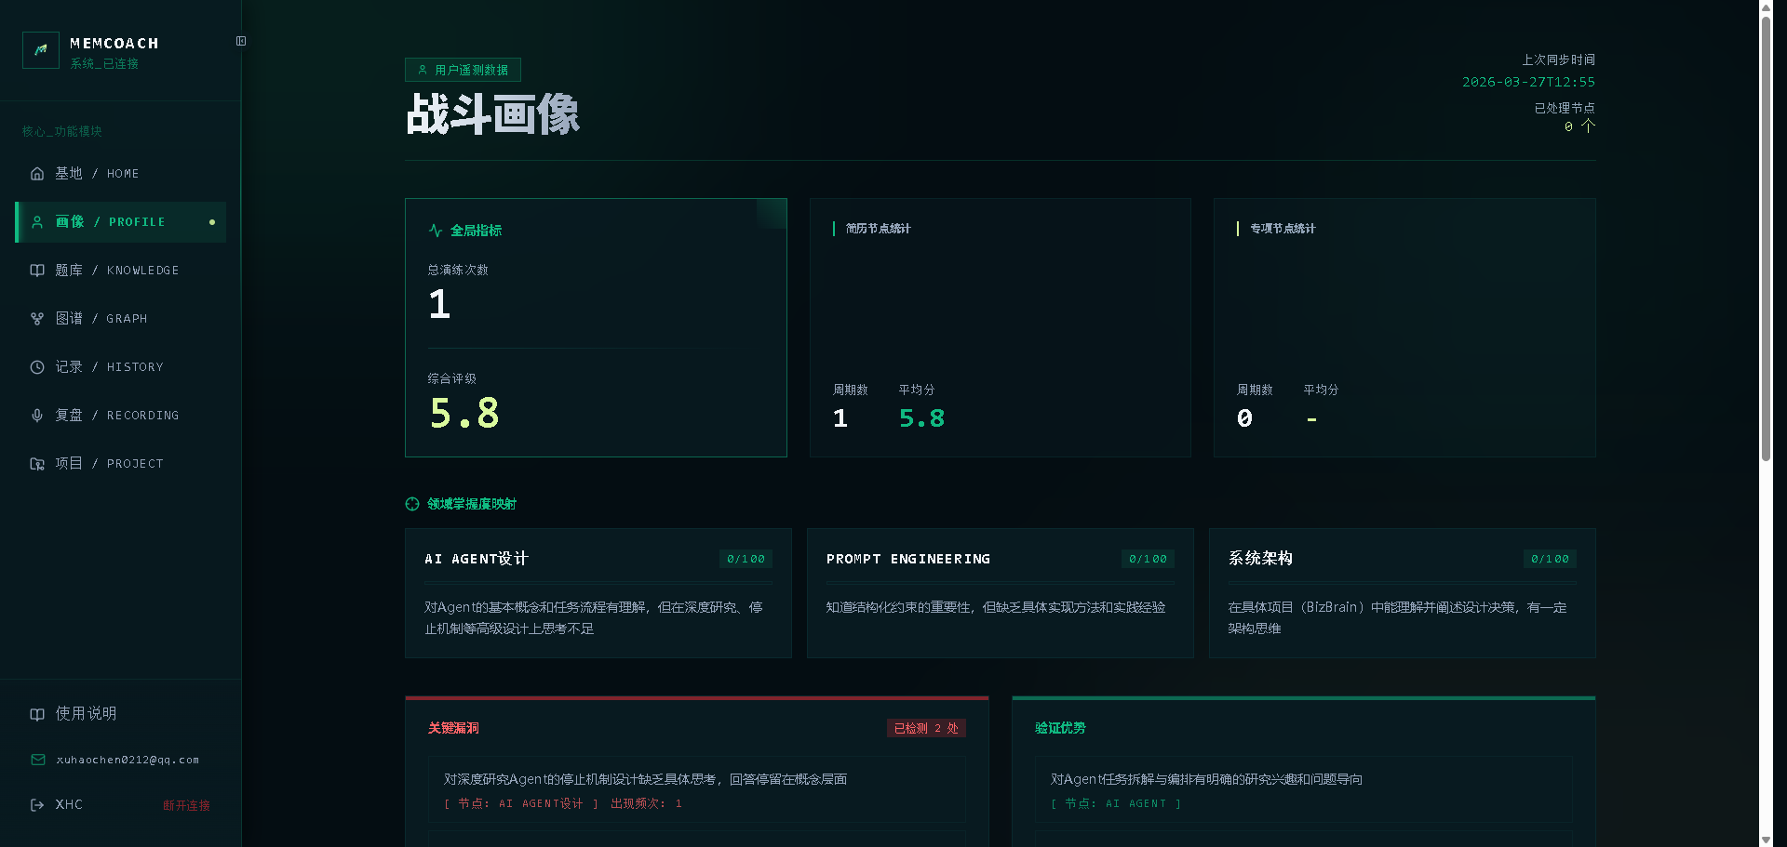Click the book icon beside 题库
The height and width of the screenshot is (847, 1787).
pyautogui.click(x=37, y=271)
